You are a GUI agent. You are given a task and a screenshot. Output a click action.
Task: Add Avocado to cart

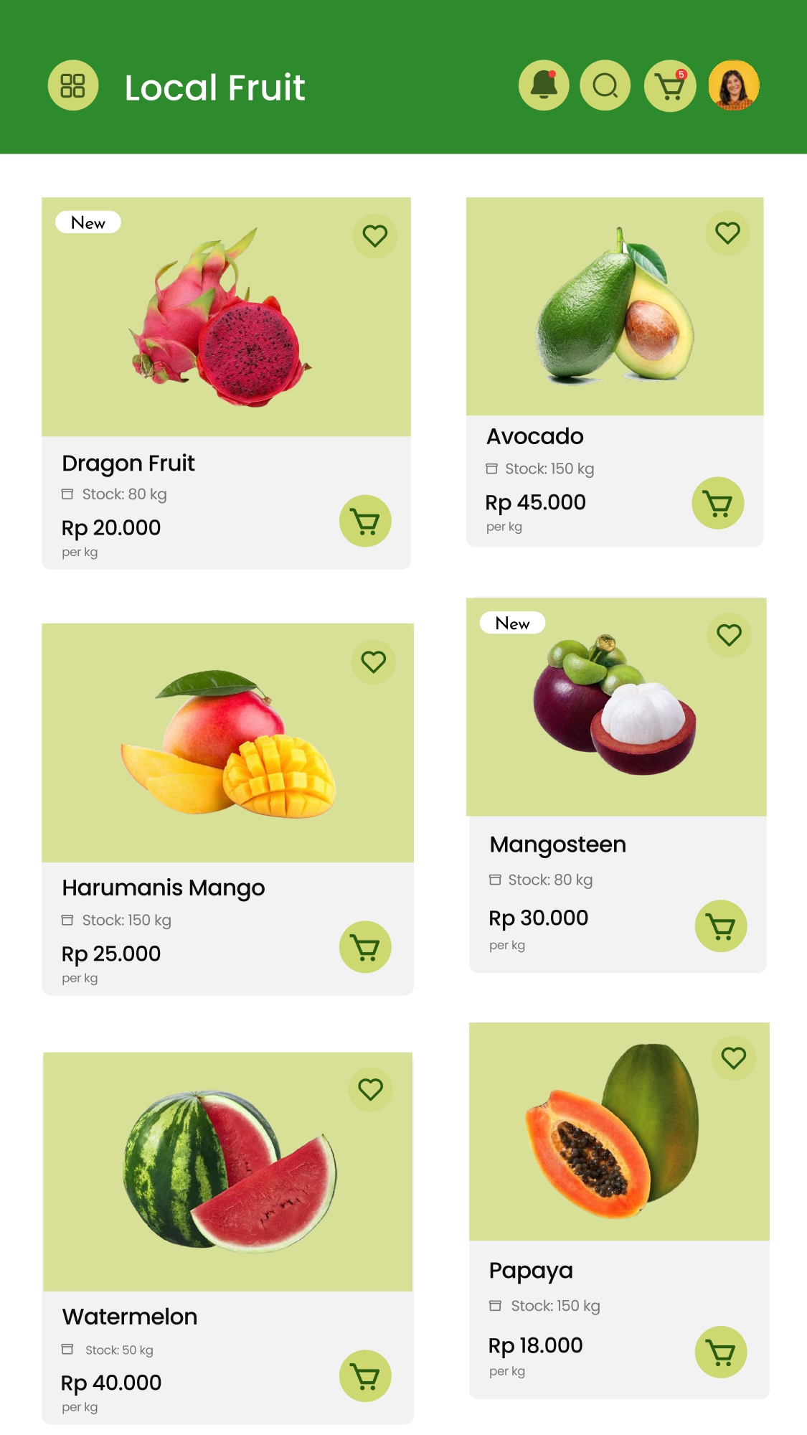(x=717, y=503)
